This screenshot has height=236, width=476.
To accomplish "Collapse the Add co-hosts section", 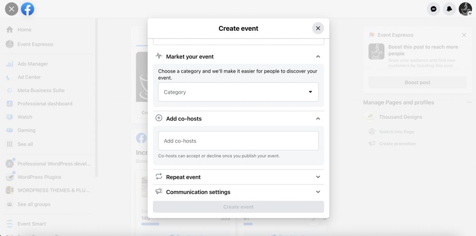I will 318,119.
